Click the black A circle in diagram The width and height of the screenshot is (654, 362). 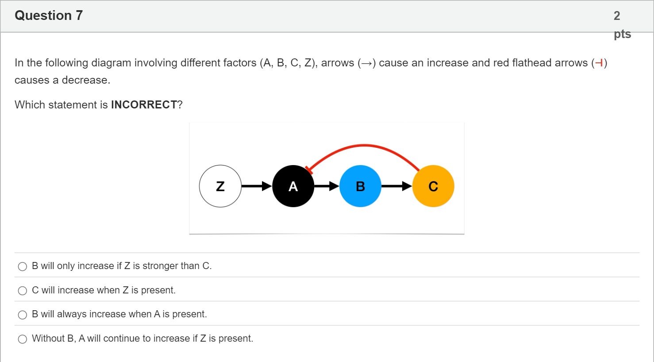293,186
